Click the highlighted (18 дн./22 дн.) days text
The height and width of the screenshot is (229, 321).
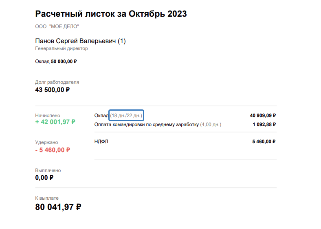click(127, 116)
